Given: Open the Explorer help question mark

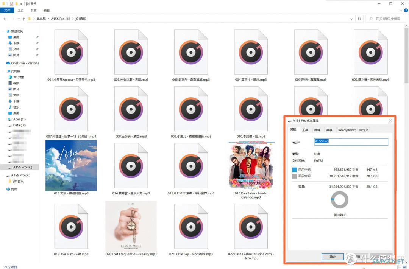Looking at the screenshot, I should pos(406,11).
